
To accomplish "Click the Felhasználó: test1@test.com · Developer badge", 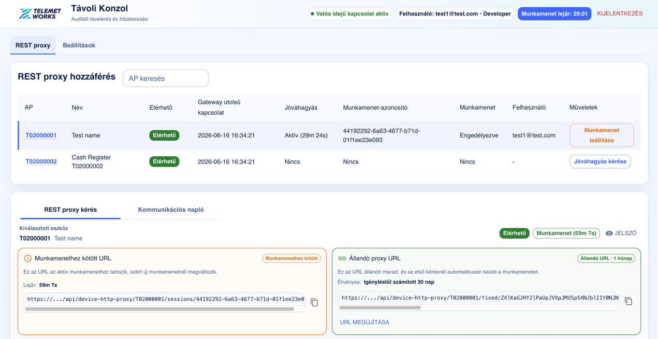I will coord(455,14).
